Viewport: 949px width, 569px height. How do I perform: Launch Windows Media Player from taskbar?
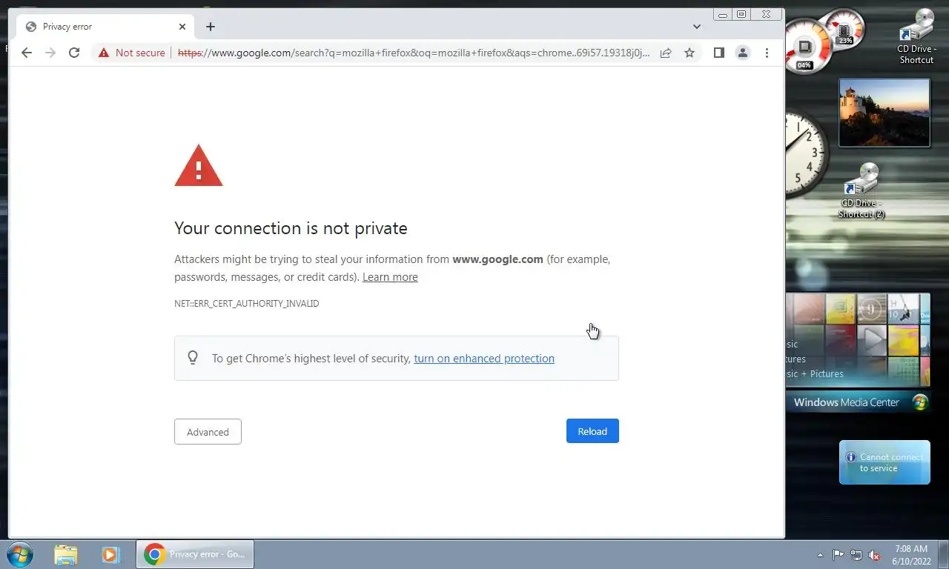pos(110,554)
